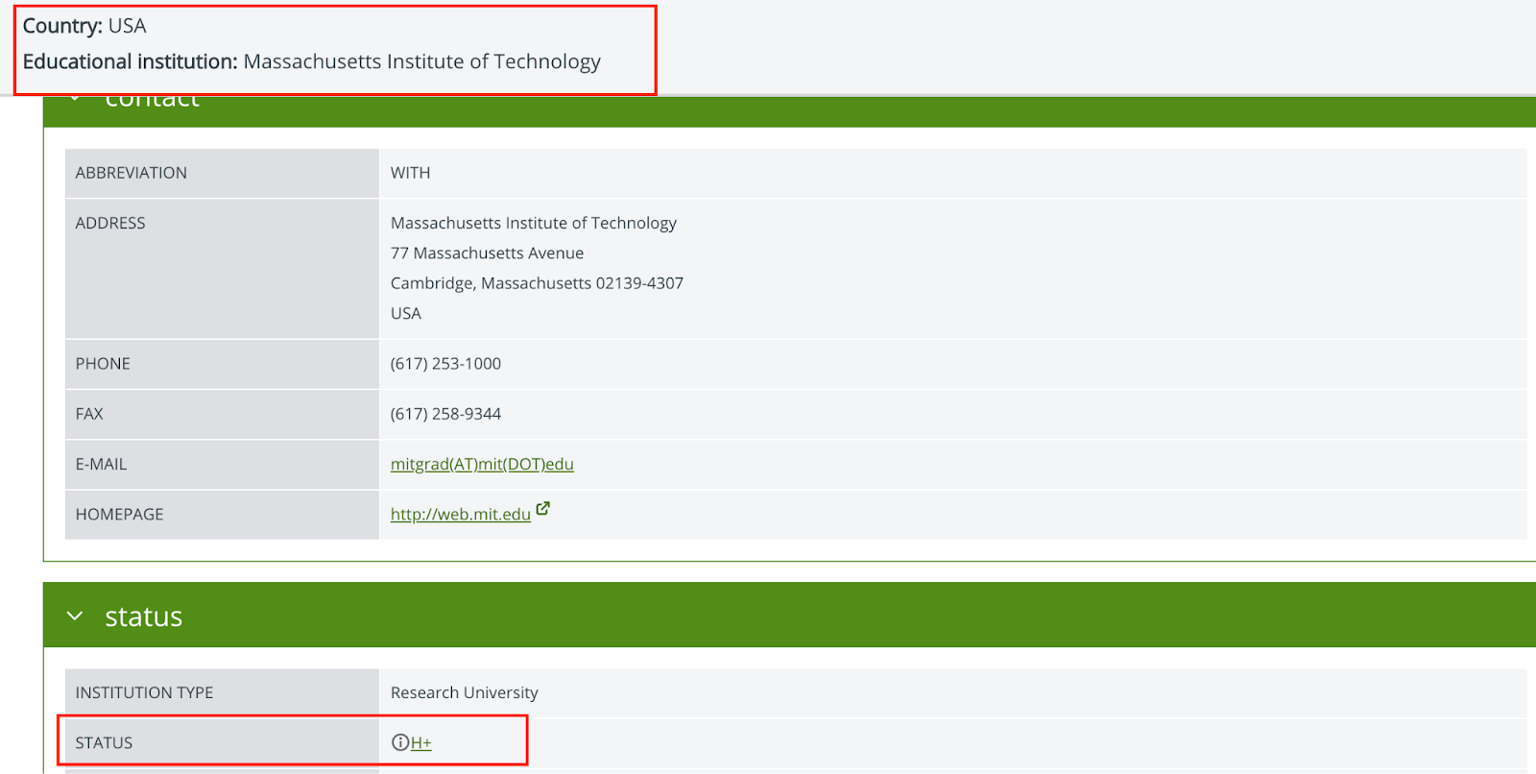The width and height of the screenshot is (1536, 774).
Task: Open the H+ status link
Action: [x=421, y=742]
